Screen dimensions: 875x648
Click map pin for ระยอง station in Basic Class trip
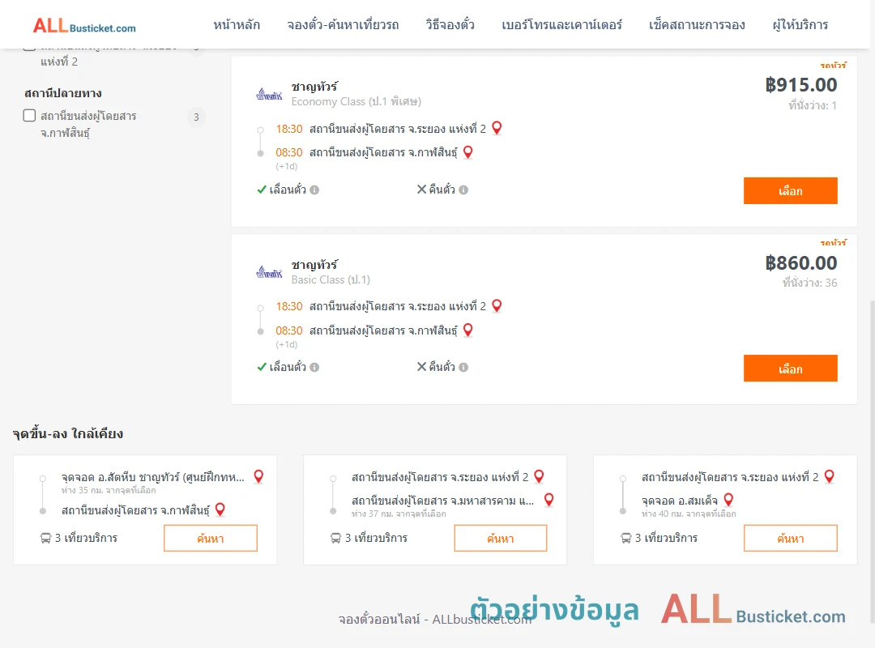coord(497,306)
